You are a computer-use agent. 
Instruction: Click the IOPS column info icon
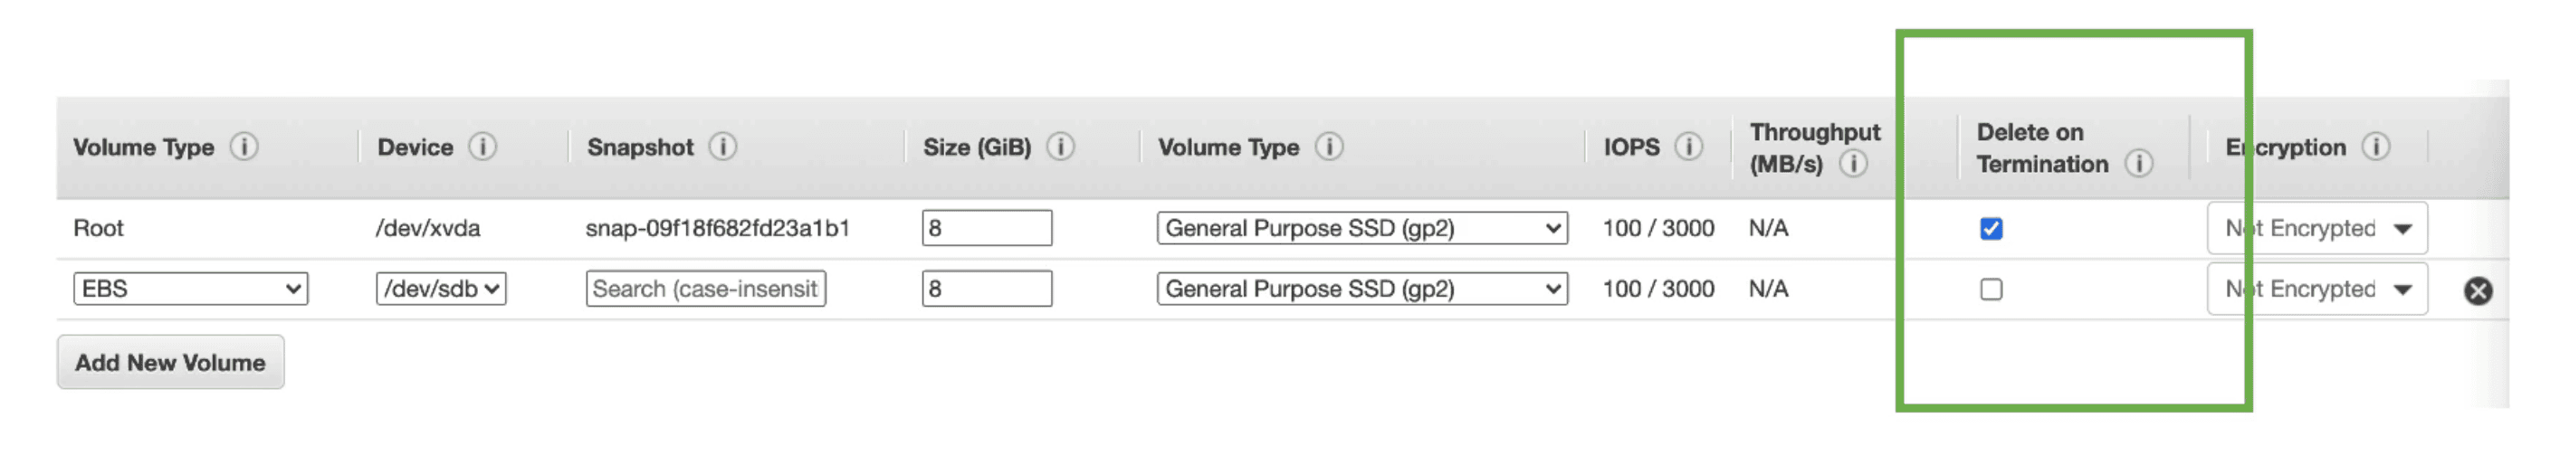(x=1688, y=147)
